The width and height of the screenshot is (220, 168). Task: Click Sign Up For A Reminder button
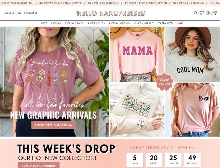click(39, 165)
